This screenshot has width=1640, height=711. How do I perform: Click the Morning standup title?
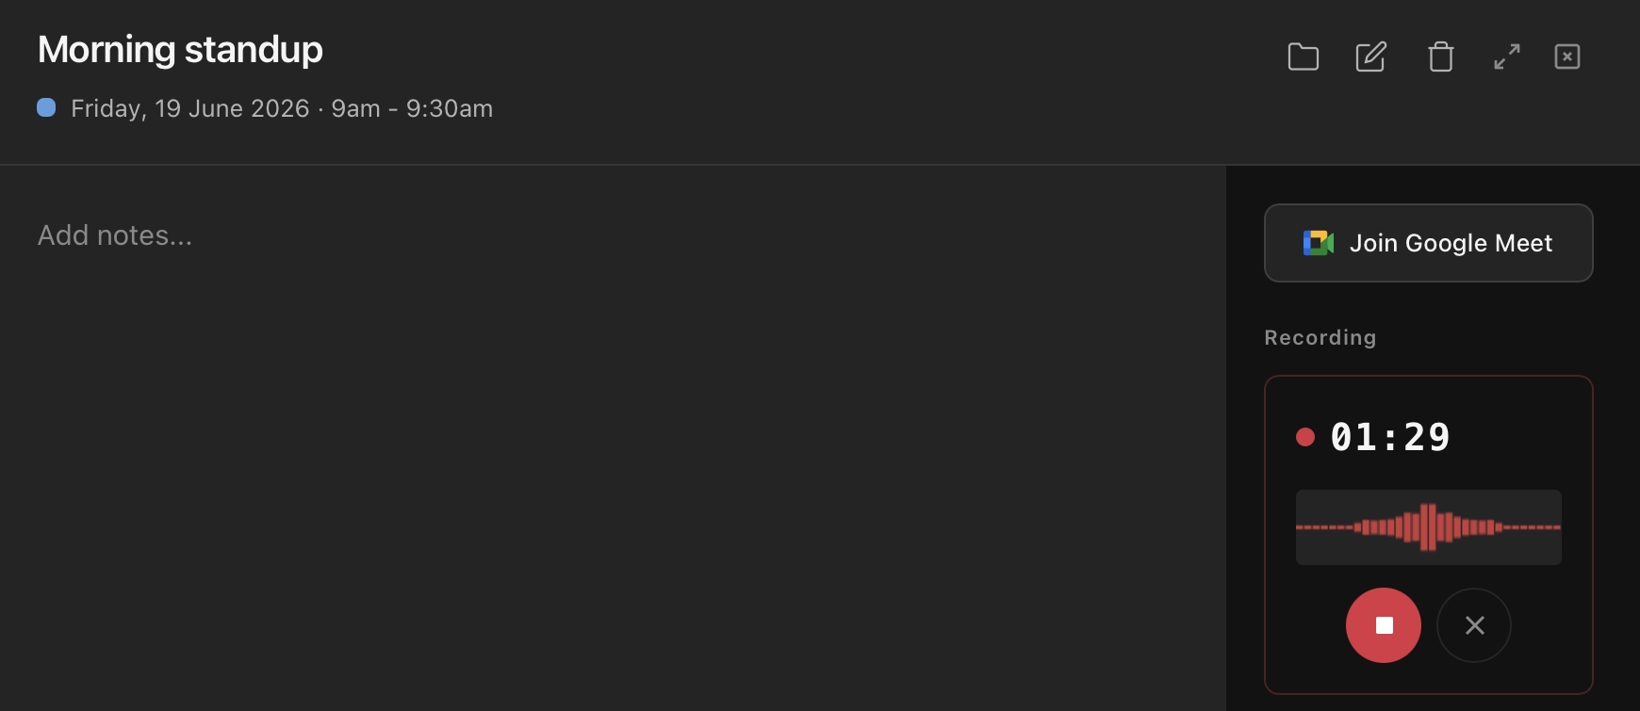tap(180, 50)
